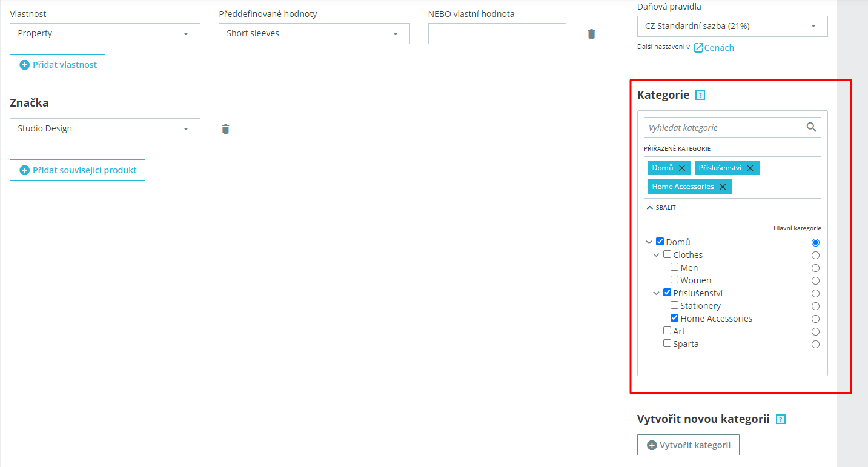Check the Stationery category checkbox
Screen dimensions: 868x467
[x=675, y=305]
